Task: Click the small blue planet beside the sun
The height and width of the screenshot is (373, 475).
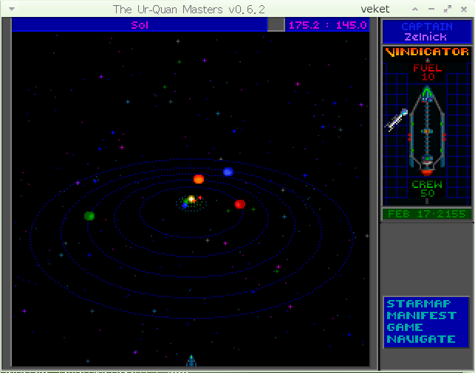Action: [185, 206]
